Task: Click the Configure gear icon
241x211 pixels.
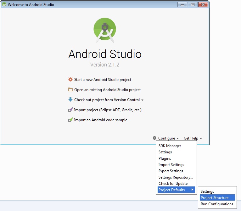Action: (154, 138)
